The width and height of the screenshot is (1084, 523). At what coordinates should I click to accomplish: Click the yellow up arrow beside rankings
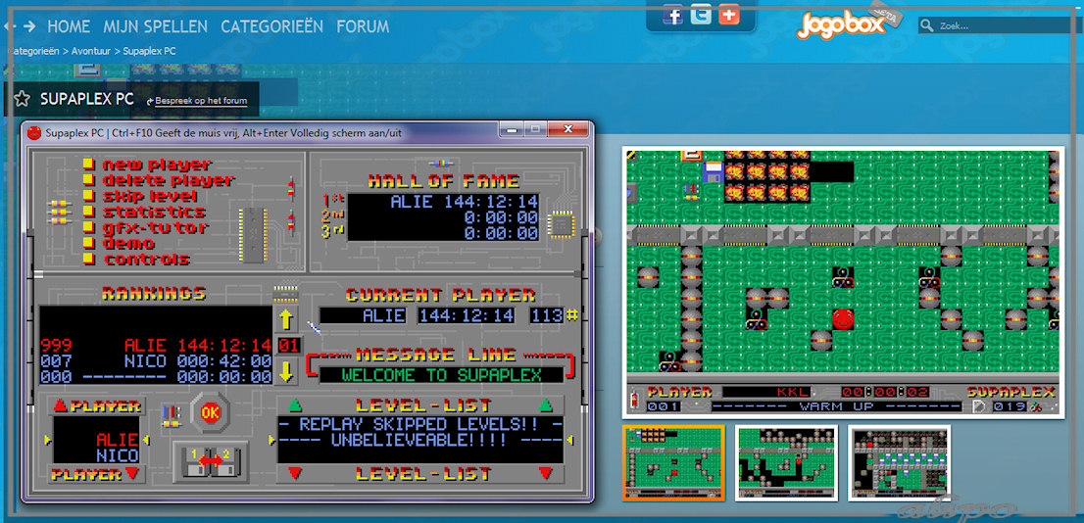pos(286,320)
